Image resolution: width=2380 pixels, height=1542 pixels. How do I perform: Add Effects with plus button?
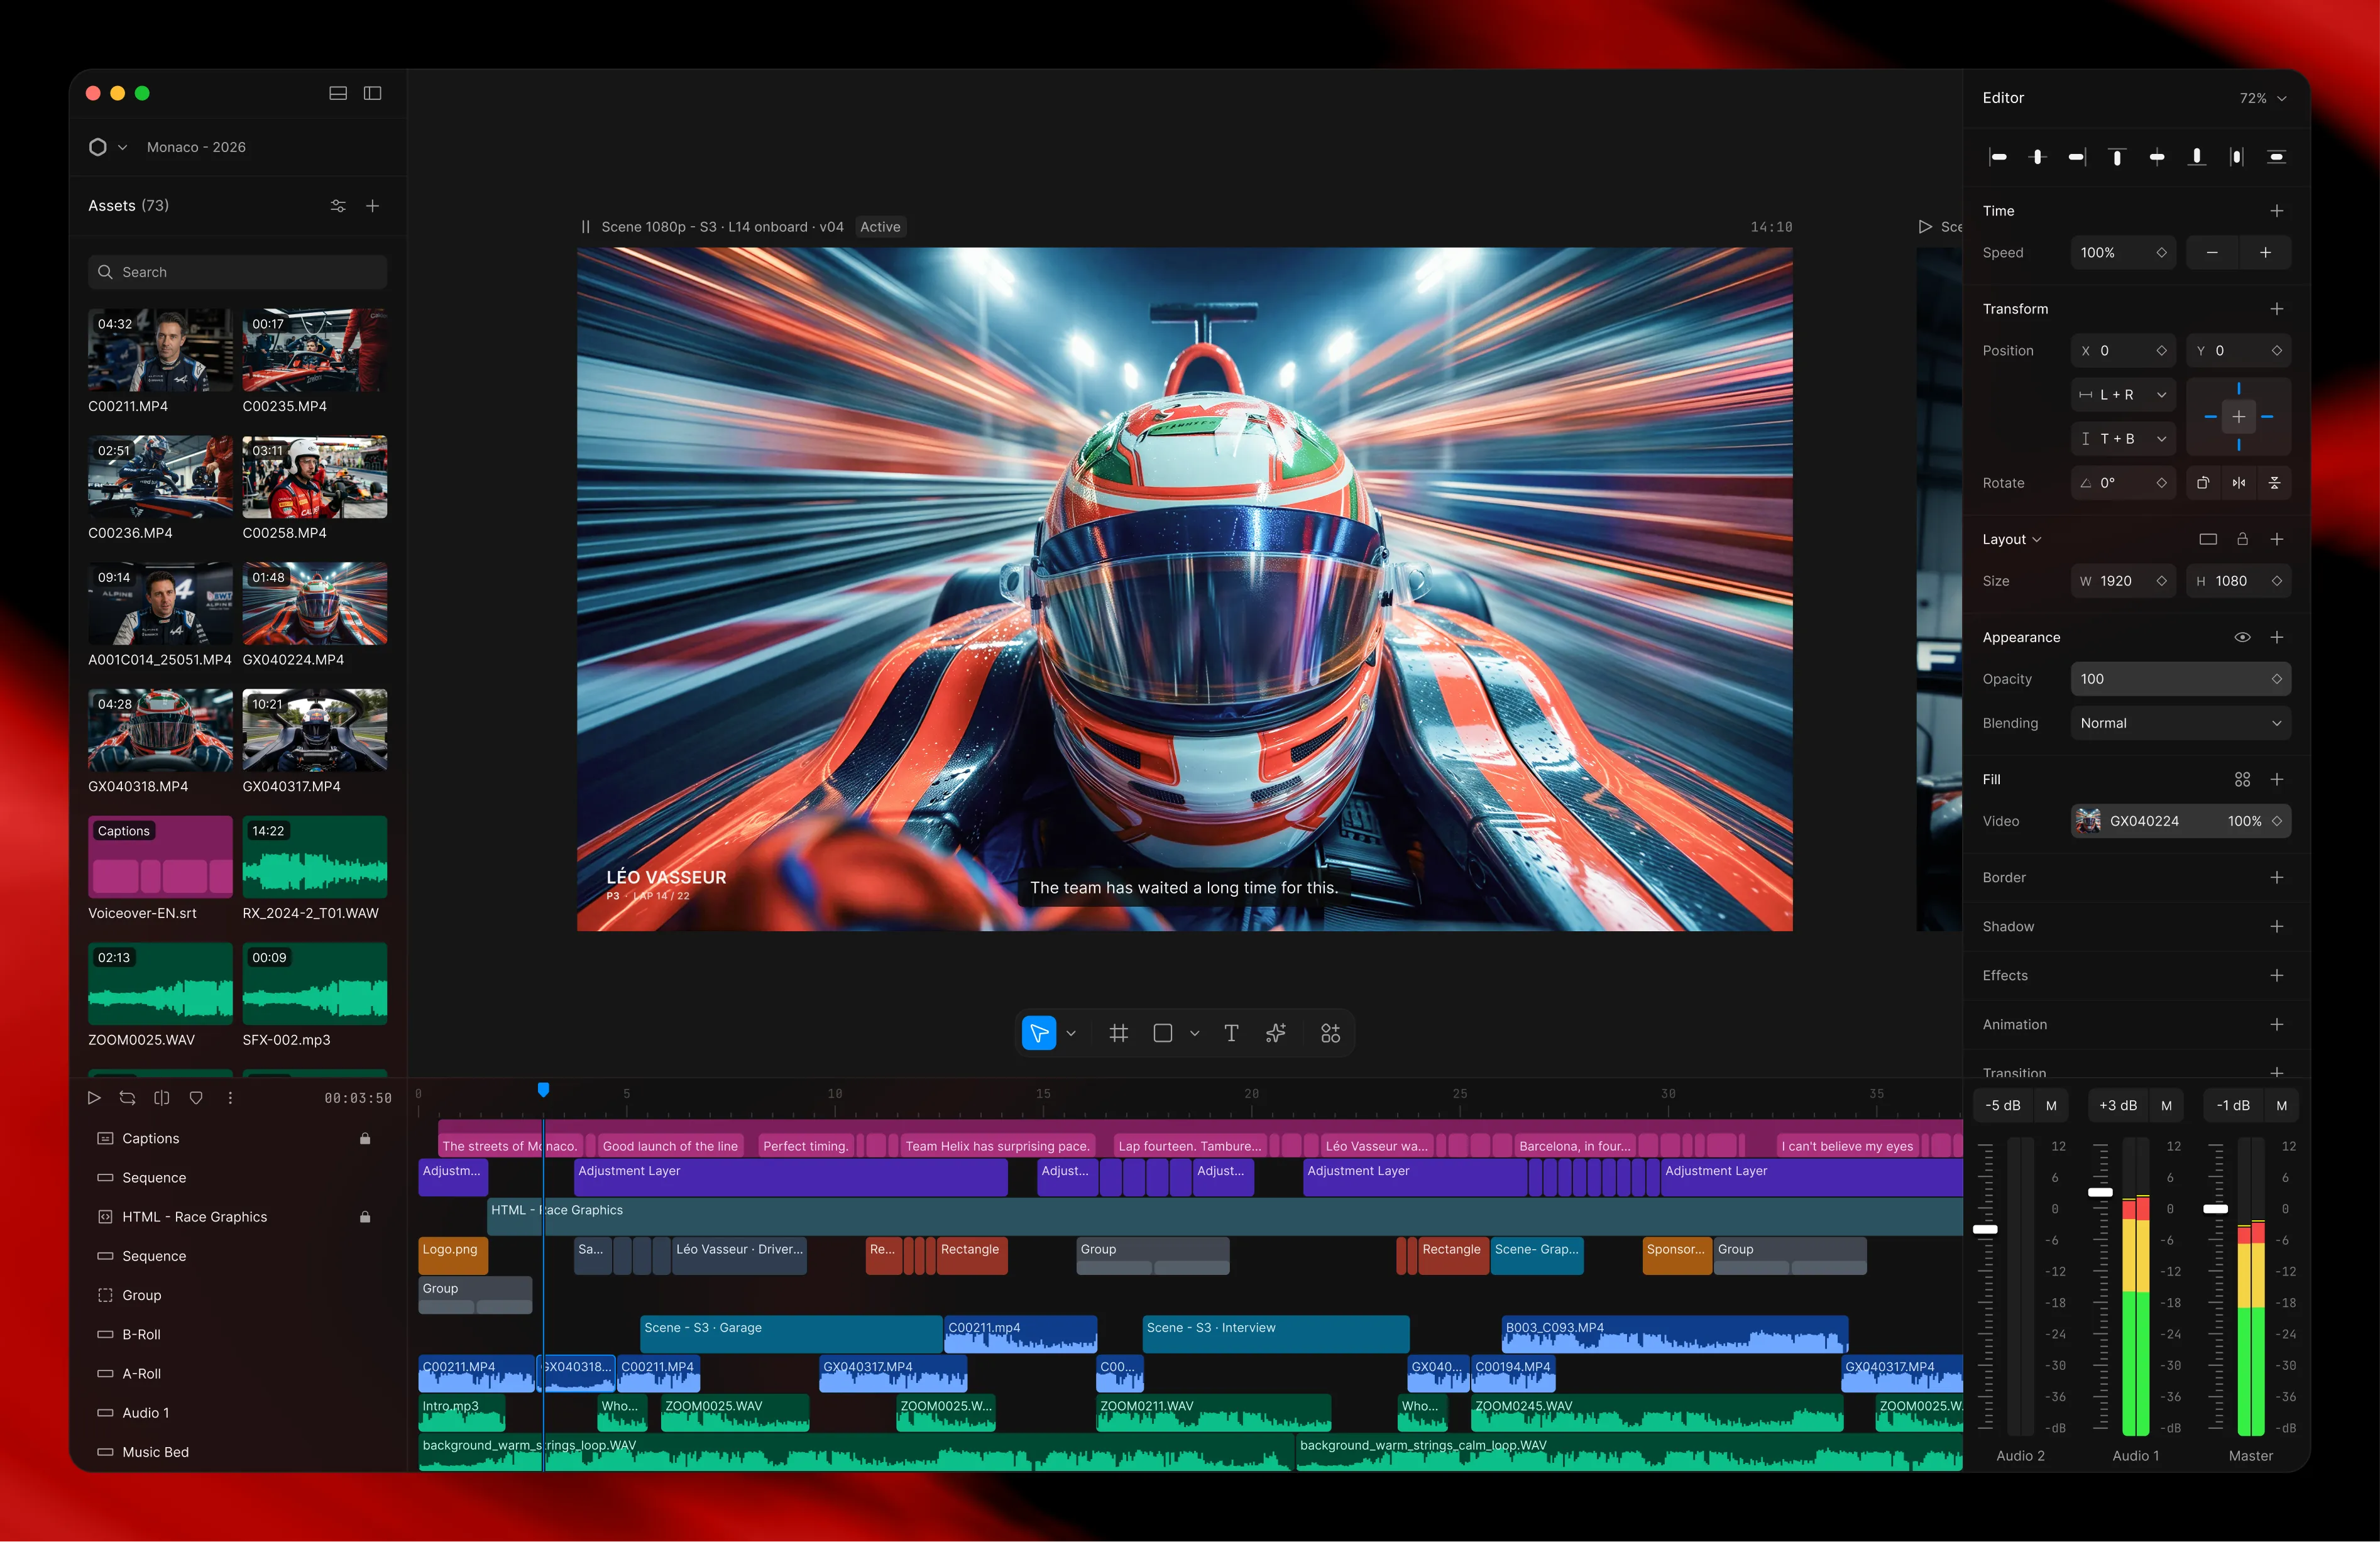pos(2276,976)
